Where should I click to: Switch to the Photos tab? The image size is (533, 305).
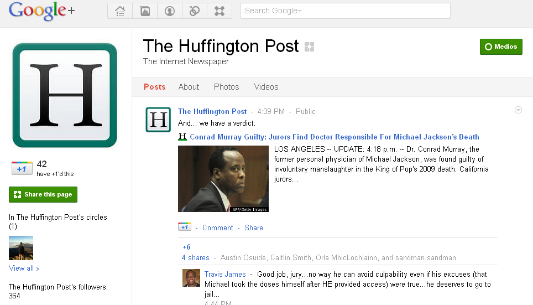pyautogui.click(x=226, y=87)
